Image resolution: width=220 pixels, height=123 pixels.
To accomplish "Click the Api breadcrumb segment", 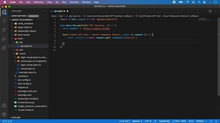I will click(61, 16).
